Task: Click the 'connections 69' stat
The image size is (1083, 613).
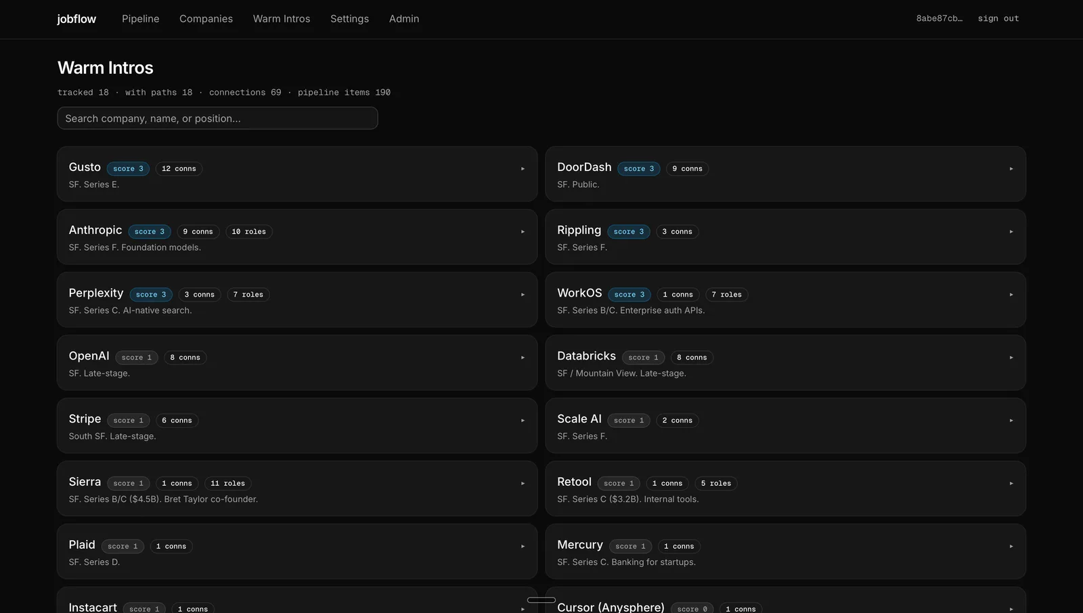Action: tap(245, 93)
